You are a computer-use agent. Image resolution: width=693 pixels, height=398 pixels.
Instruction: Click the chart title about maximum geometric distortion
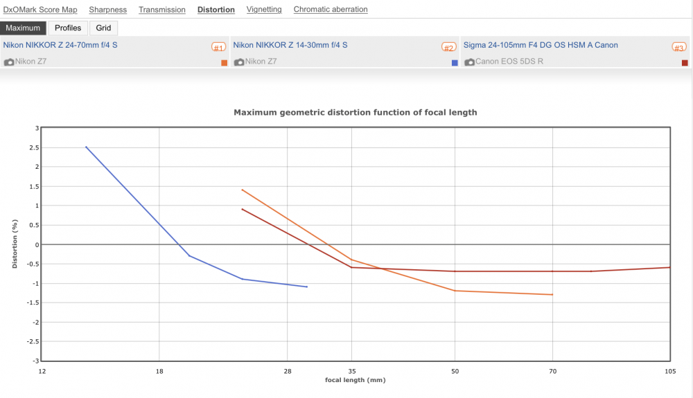(x=356, y=112)
